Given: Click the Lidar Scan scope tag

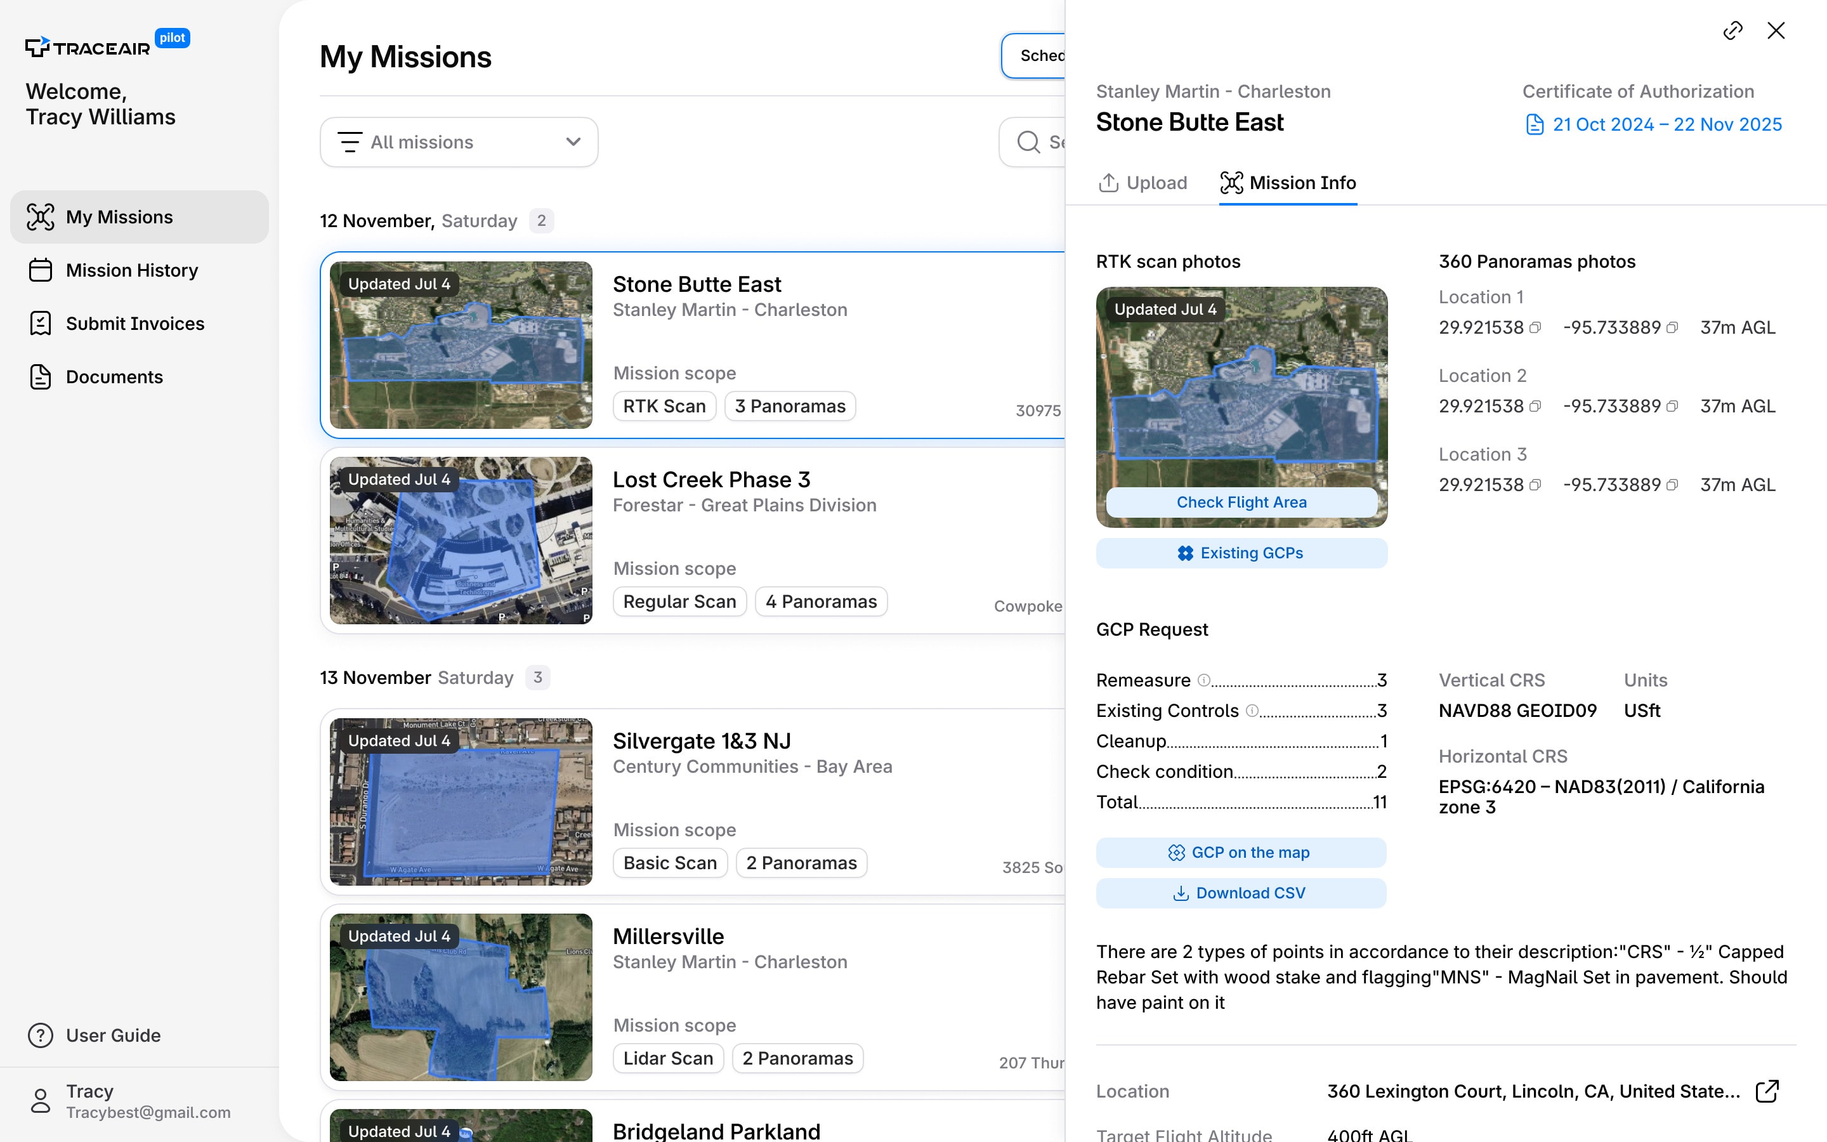Looking at the screenshot, I should [x=668, y=1059].
